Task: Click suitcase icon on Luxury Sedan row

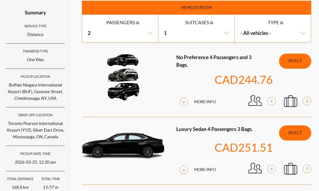Action: [290, 169]
